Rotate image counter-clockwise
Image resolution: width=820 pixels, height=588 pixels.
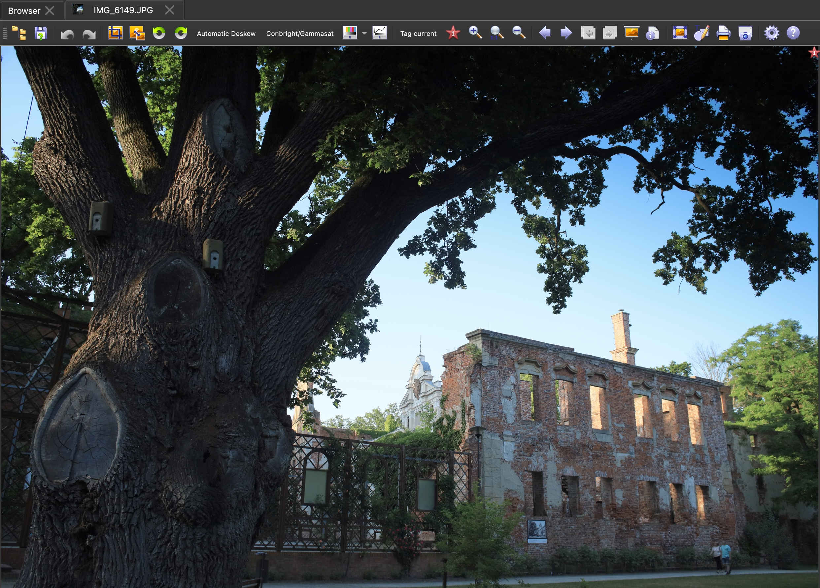point(159,33)
